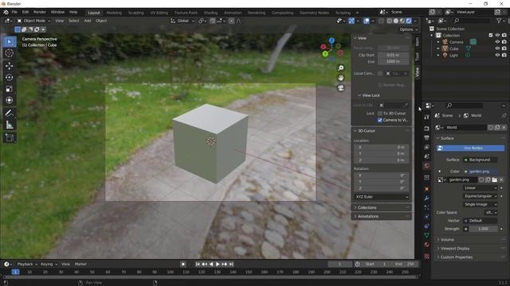Open the Output properties tab icon
Image resolution: width=510 pixels, height=286 pixels.
pos(427,138)
